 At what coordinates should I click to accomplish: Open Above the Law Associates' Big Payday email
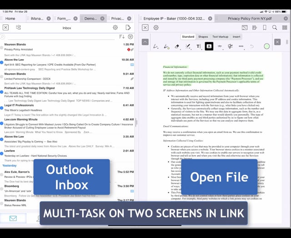click(x=67, y=142)
